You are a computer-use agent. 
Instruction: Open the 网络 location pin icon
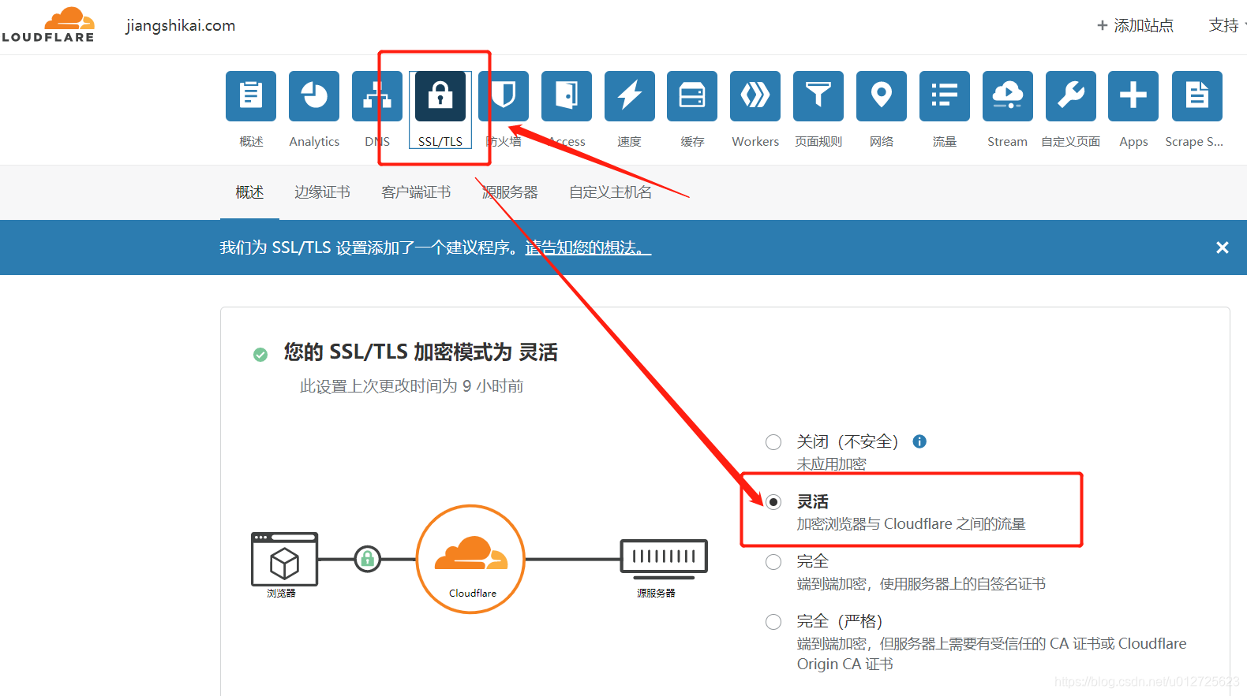point(882,96)
